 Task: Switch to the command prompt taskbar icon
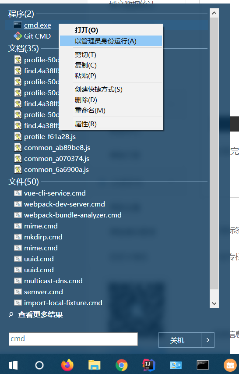point(203,365)
